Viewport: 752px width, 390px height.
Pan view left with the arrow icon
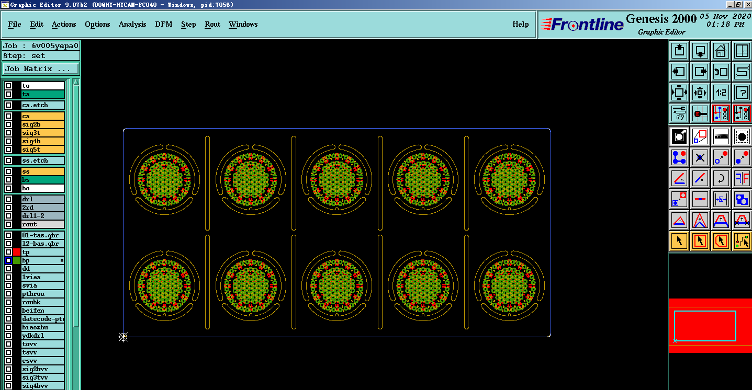pyautogui.click(x=679, y=72)
